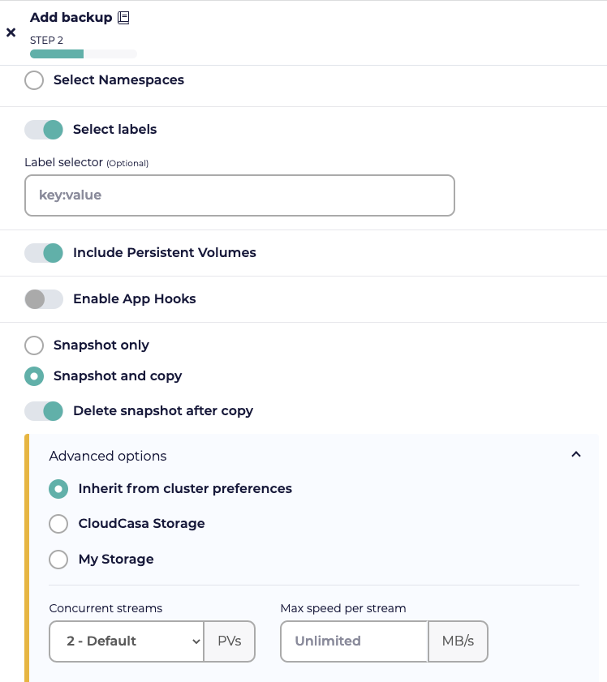The image size is (607, 682).
Task: Choose CloudCasa Storage option
Action: [x=58, y=524]
